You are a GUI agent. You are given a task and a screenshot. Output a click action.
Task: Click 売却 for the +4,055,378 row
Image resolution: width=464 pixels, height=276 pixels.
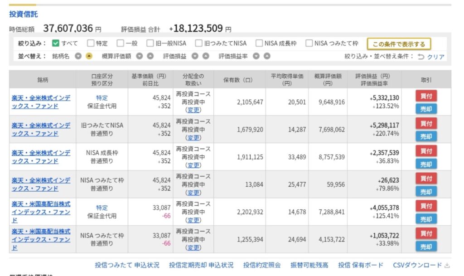click(x=426, y=219)
